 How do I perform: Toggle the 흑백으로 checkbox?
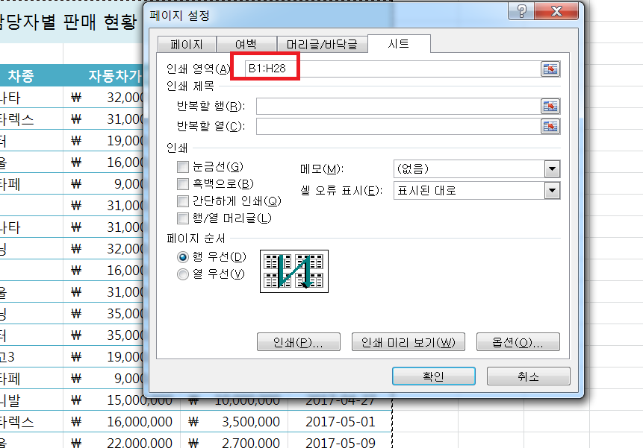tap(183, 184)
